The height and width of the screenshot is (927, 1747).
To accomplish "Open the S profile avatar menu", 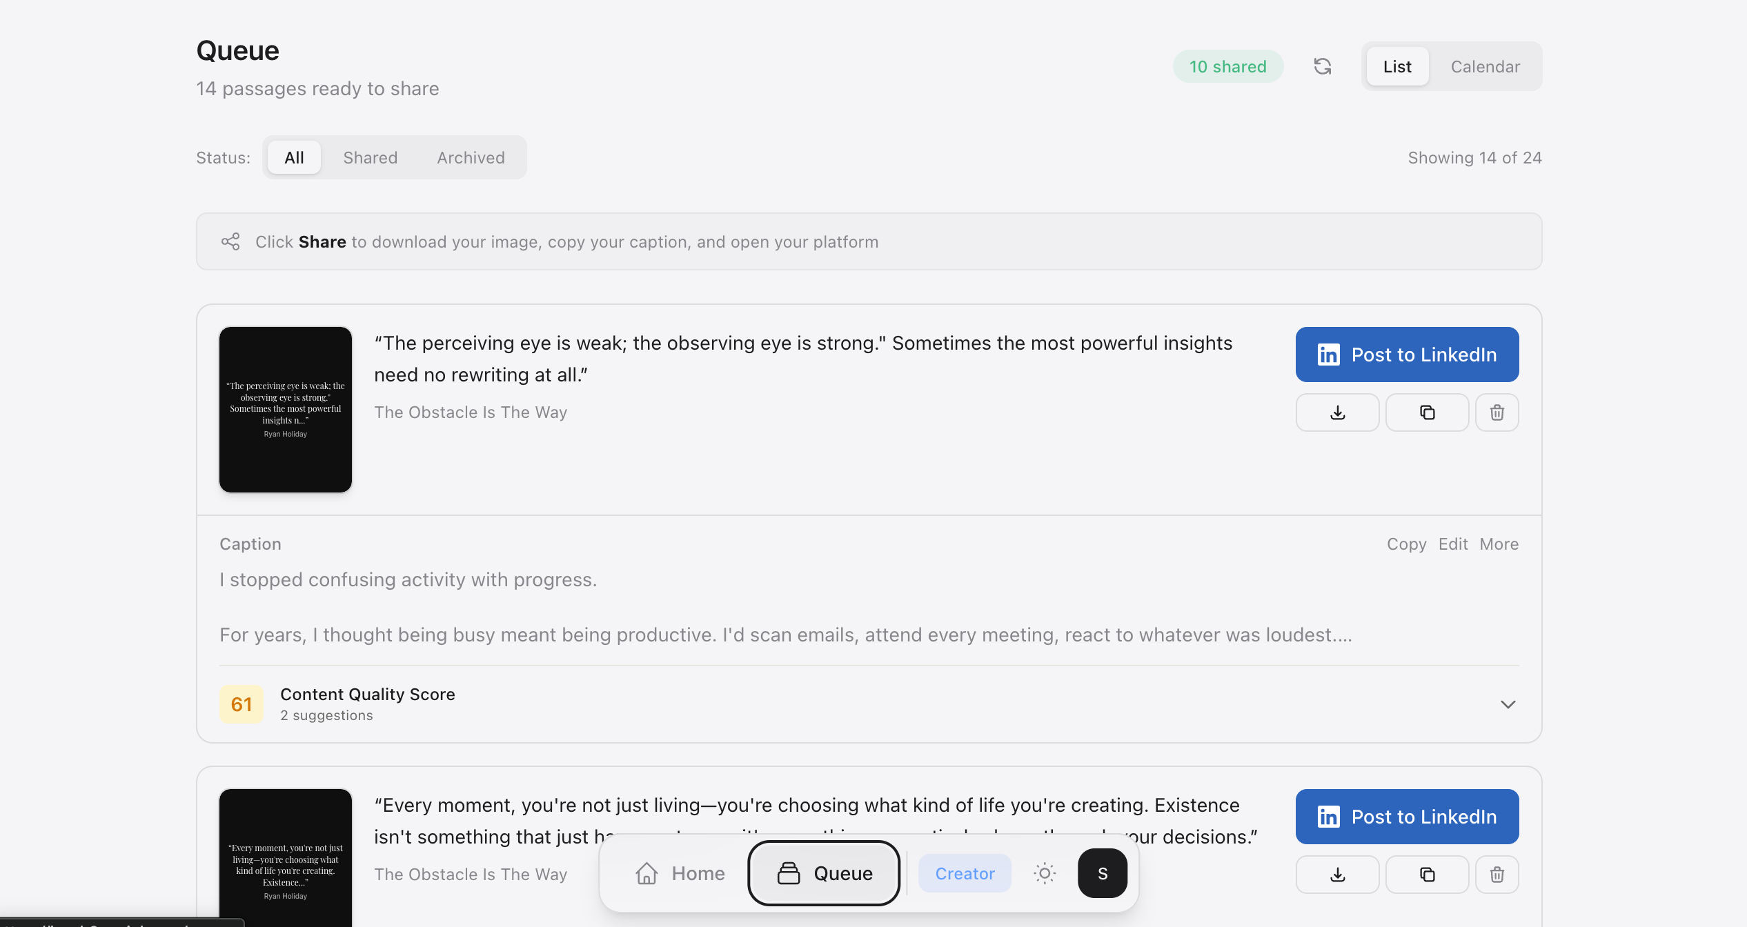I will [x=1102, y=873].
